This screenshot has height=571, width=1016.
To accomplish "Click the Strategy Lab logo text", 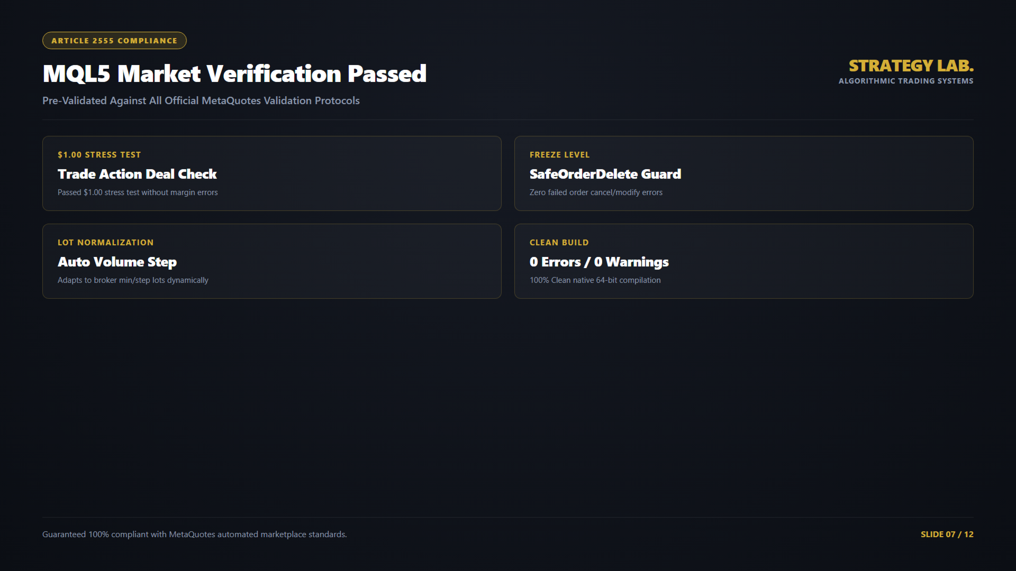I will click(911, 66).
